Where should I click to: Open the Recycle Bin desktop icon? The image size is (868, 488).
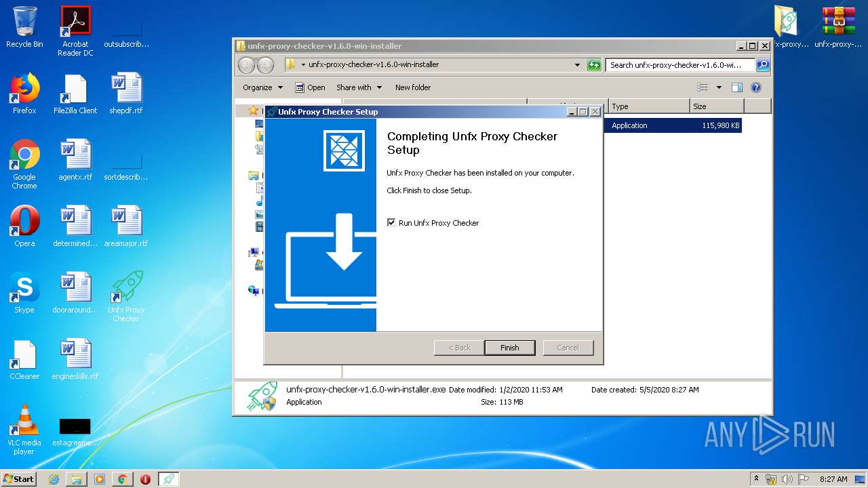click(x=24, y=27)
